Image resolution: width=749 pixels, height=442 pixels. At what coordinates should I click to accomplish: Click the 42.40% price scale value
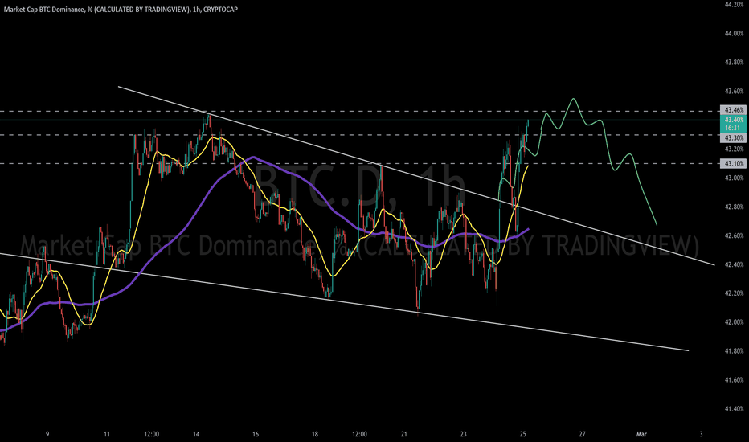tap(734, 264)
